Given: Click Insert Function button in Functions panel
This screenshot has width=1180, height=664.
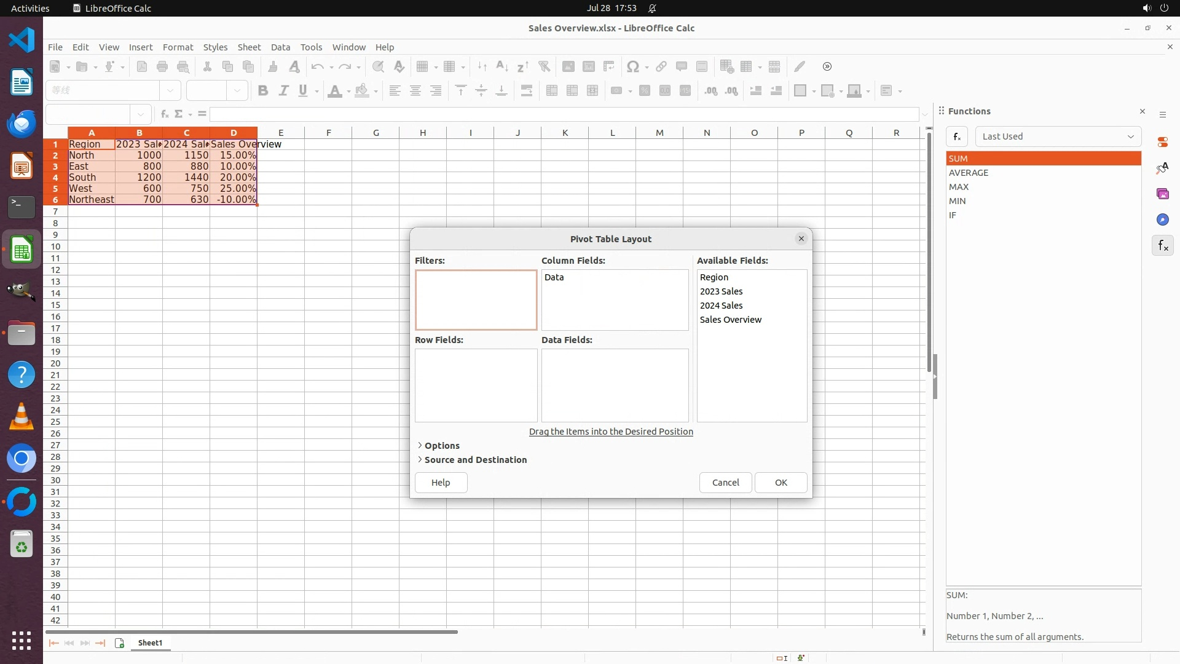Looking at the screenshot, I should click(x=957, y=136).
